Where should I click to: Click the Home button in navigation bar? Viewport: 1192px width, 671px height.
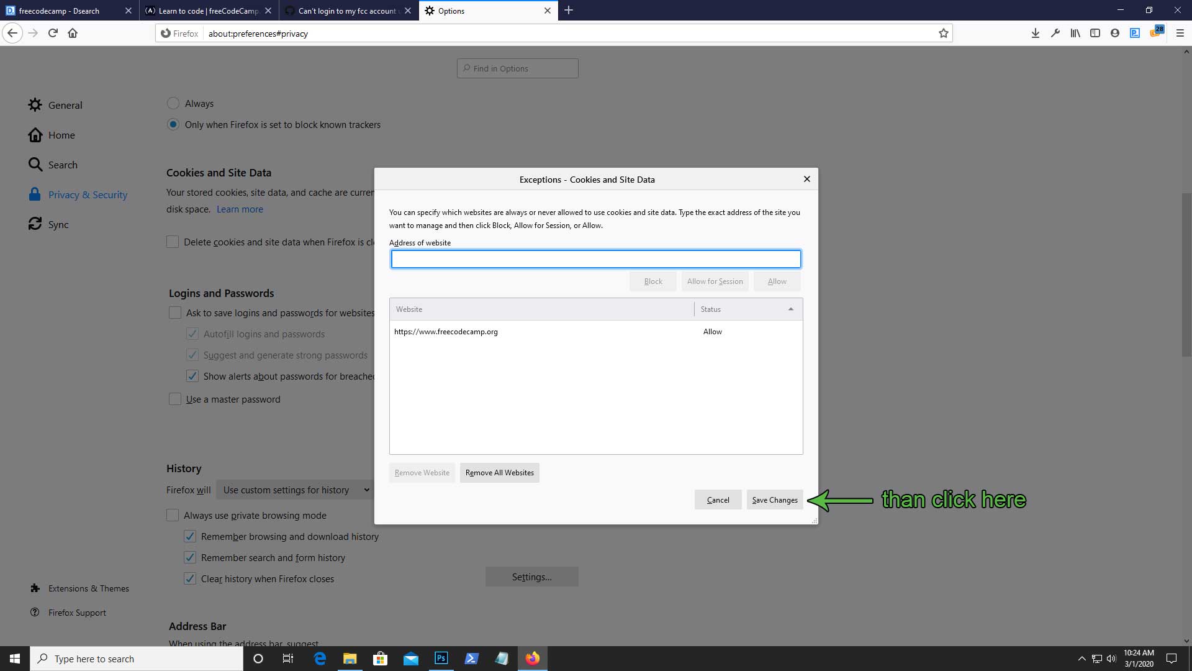pos(73,34)
